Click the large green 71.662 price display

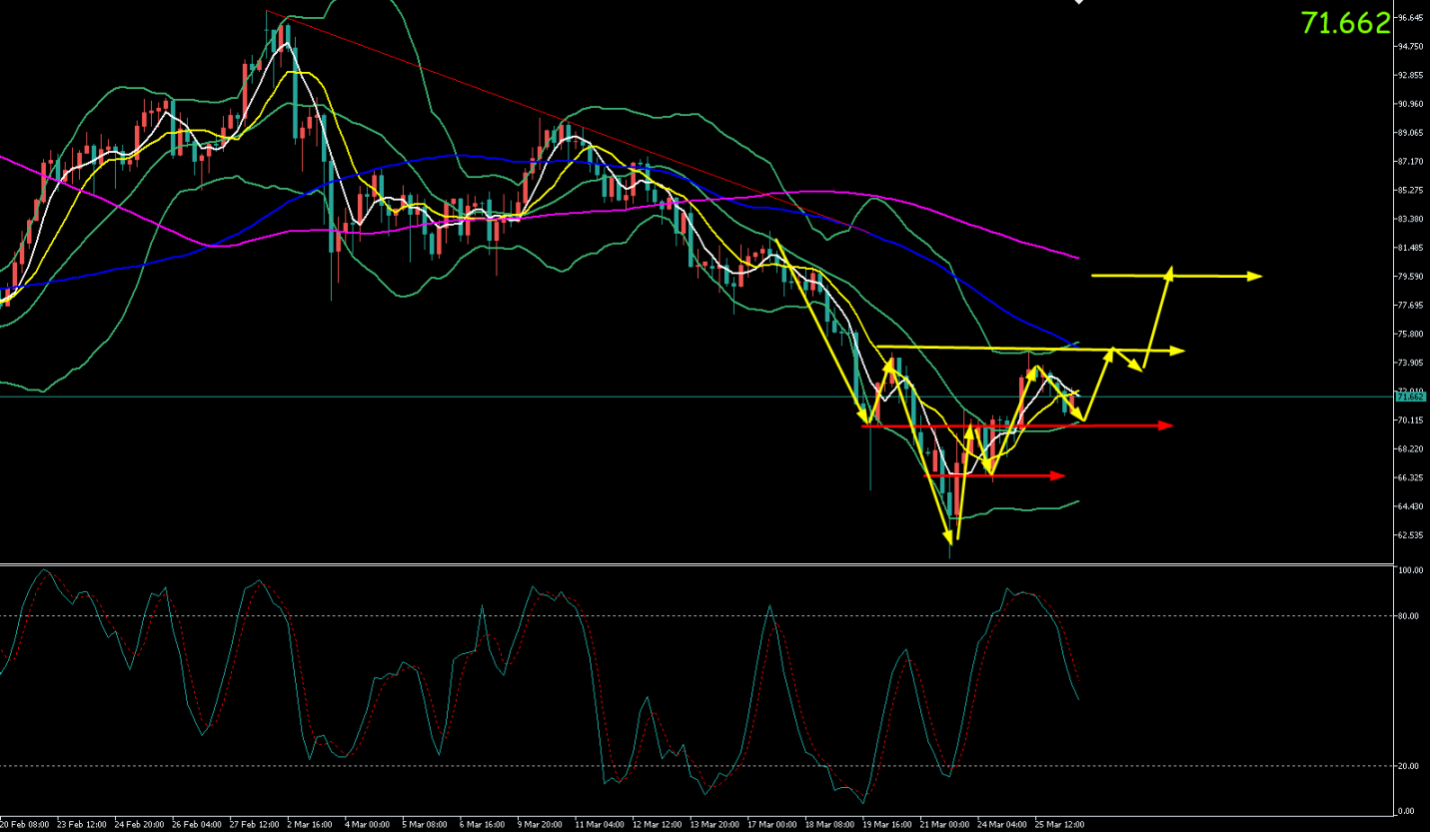(x=1345, y=24)
